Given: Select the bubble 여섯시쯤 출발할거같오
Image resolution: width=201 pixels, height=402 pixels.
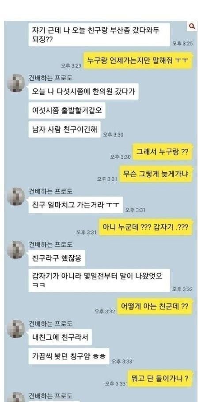Looking at the screenshot, I should [x=67, y=110].
